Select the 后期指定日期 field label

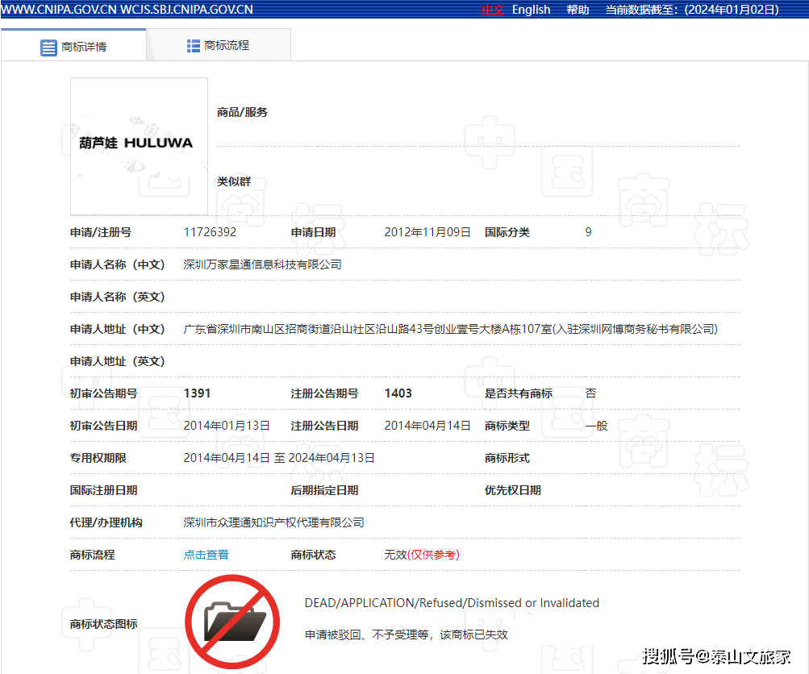point(324,490)
